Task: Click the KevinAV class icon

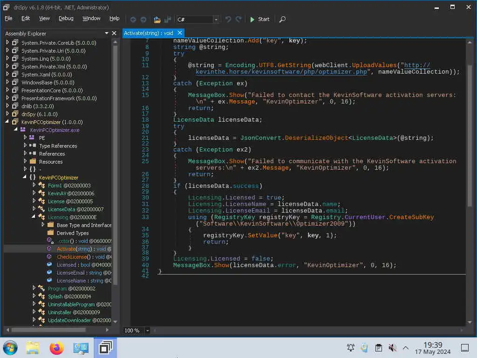Action: [x=41, y=193]
